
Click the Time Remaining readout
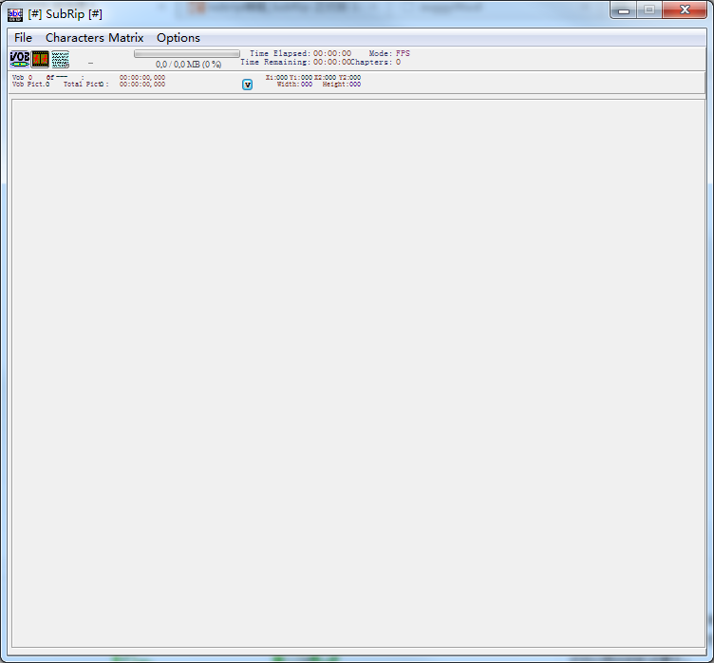pos(294,62)
